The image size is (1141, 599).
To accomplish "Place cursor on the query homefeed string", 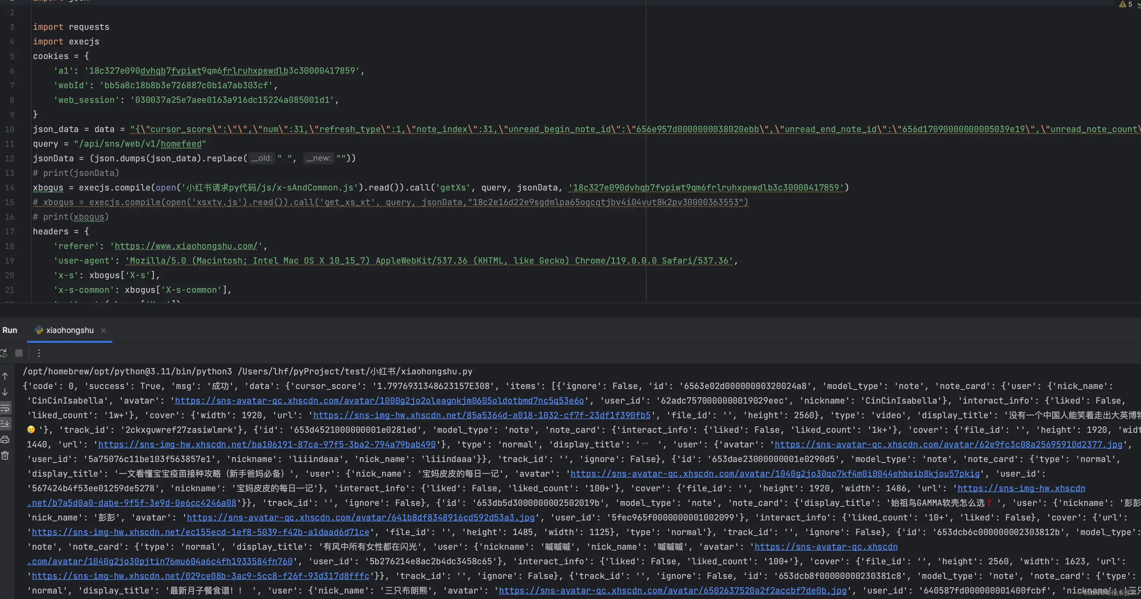I will (x=140, y=144).
